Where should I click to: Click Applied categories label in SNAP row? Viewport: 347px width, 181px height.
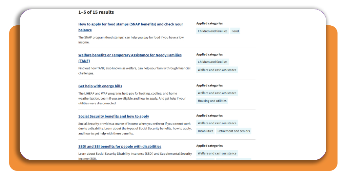pyautogui.click(x=209, y=23)
